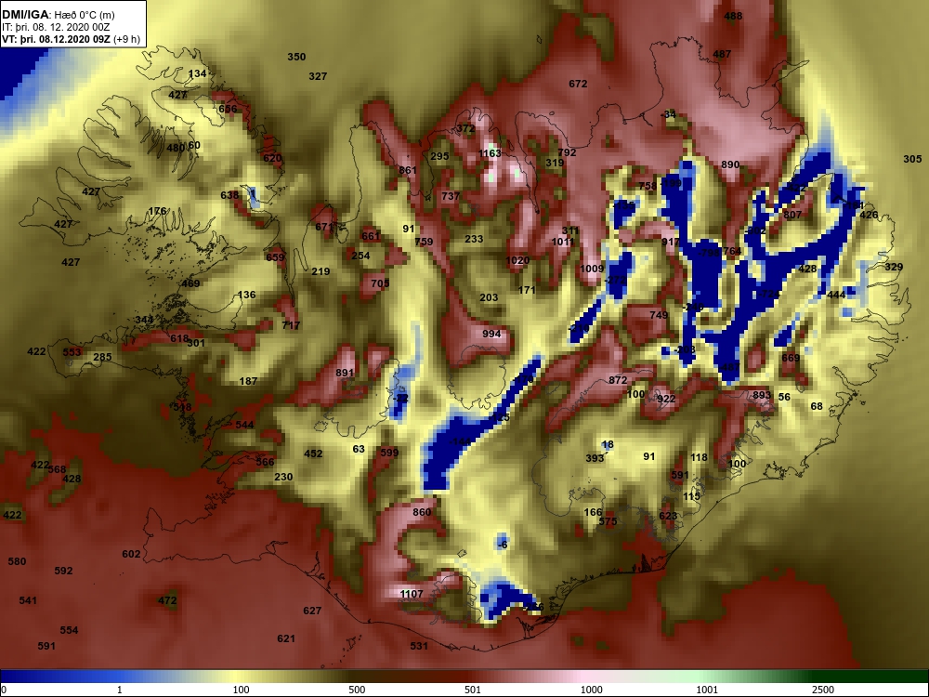This screenshot has height=697, width=929.
Task: Click the map value "807"
Action: pos(792,216)
